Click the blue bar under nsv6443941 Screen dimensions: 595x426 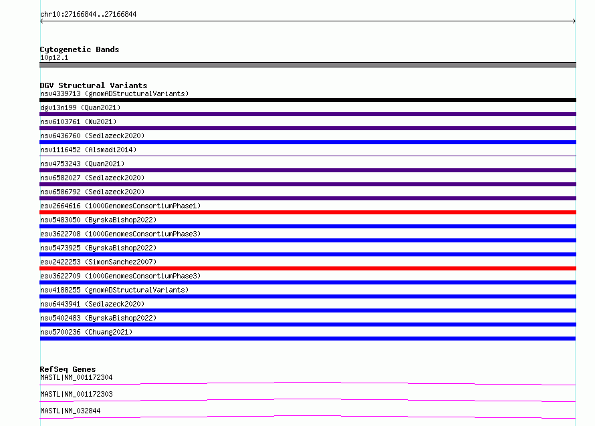308,310
